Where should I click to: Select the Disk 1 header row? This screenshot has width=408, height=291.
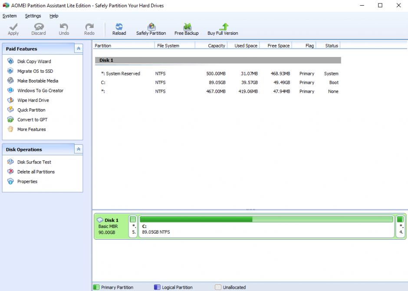tap(218, 60)
